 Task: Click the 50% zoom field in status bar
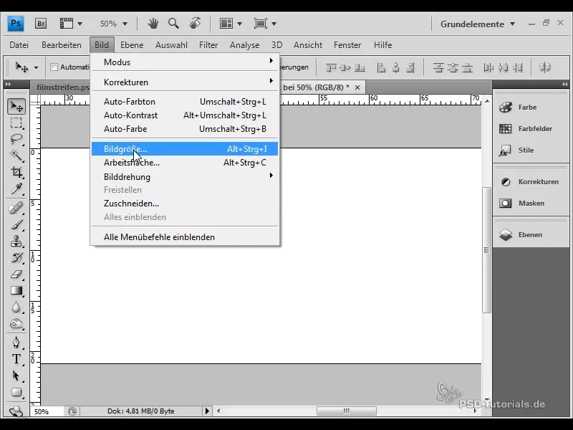tap(47, 411)
